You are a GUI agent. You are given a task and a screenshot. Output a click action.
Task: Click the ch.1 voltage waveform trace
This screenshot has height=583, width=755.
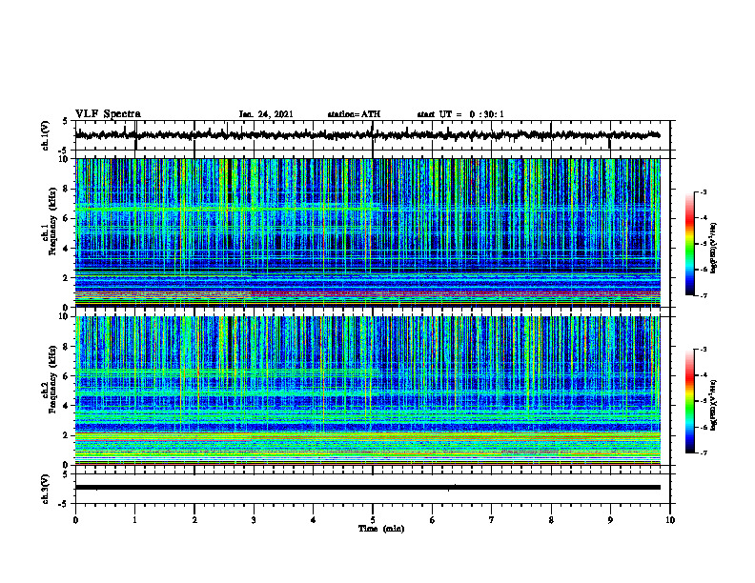[x=368, y=135]
